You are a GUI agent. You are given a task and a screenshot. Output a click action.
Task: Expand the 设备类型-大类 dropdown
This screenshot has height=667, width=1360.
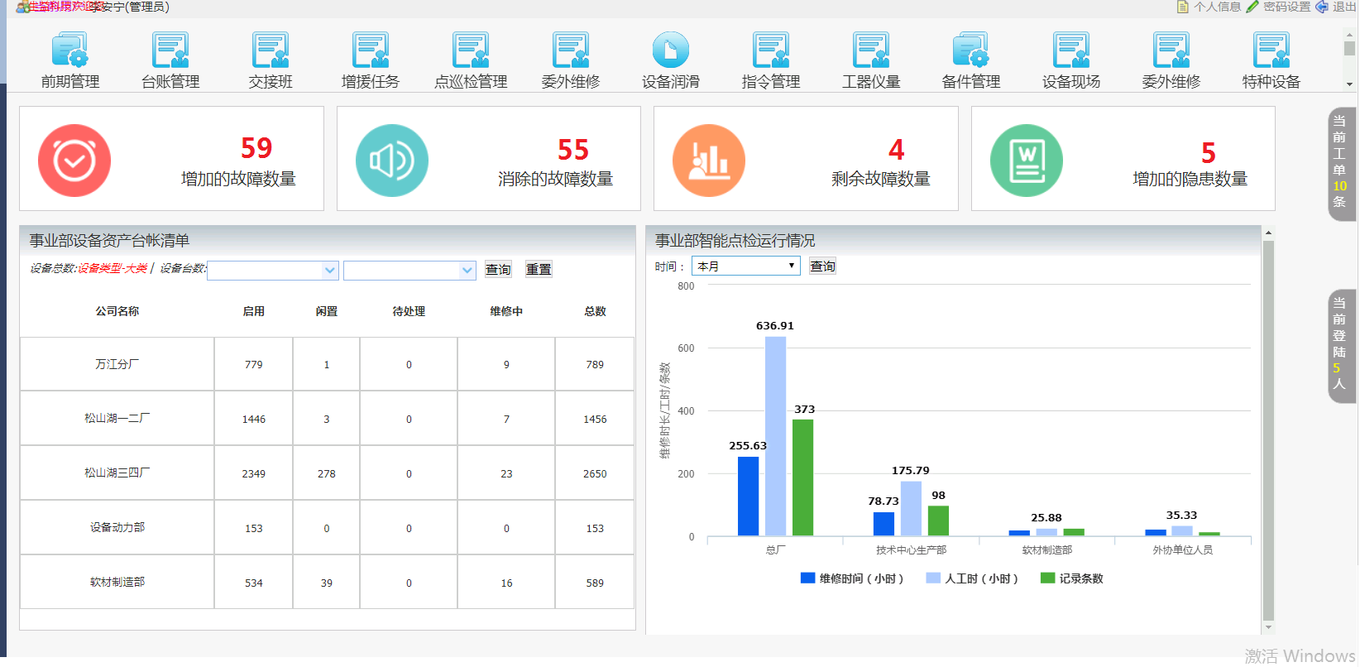273,270
